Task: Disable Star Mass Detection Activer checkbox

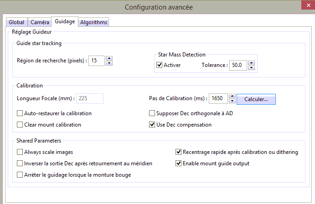Action: click(x=160, y=65)
